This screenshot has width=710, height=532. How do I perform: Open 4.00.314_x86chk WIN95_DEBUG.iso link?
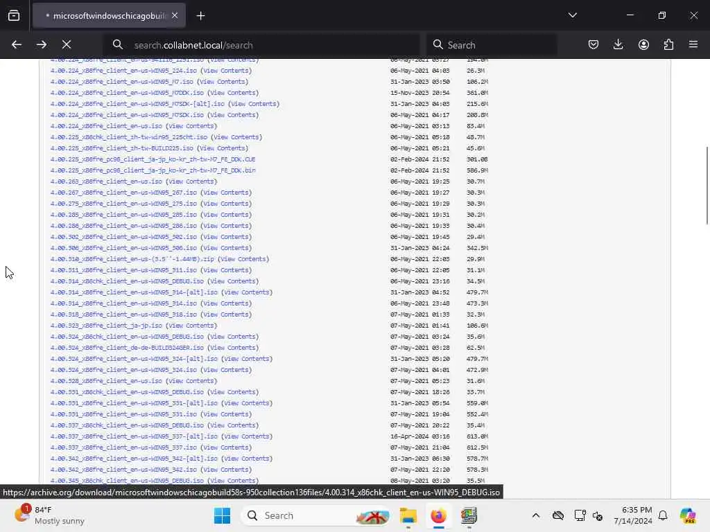tap(128, 281)
